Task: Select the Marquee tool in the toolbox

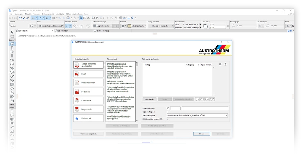Action: pyautogui.click(x=12, y=36)
